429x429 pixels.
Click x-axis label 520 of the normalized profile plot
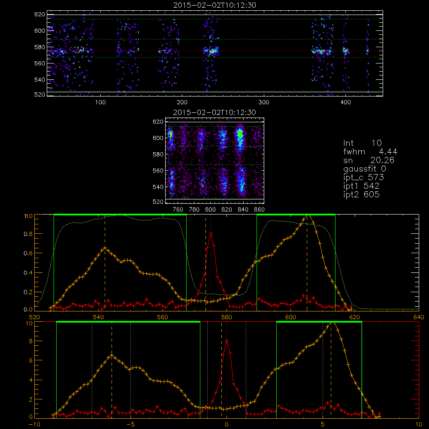[x=34, y=317]
